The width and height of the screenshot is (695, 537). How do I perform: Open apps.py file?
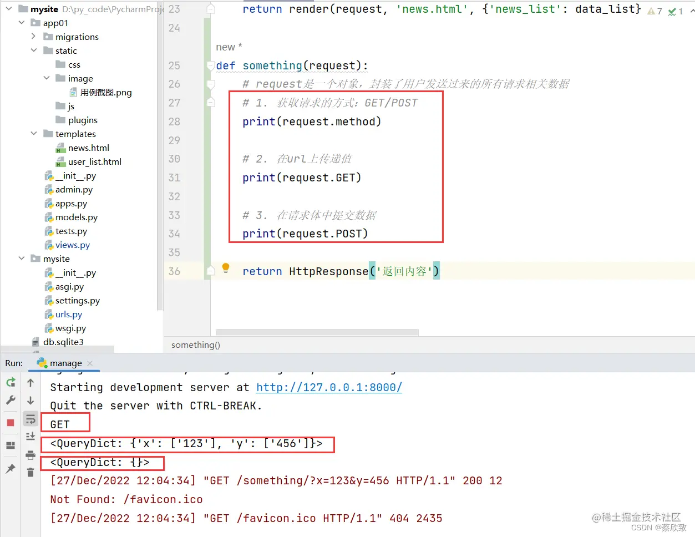coord(71,203)
